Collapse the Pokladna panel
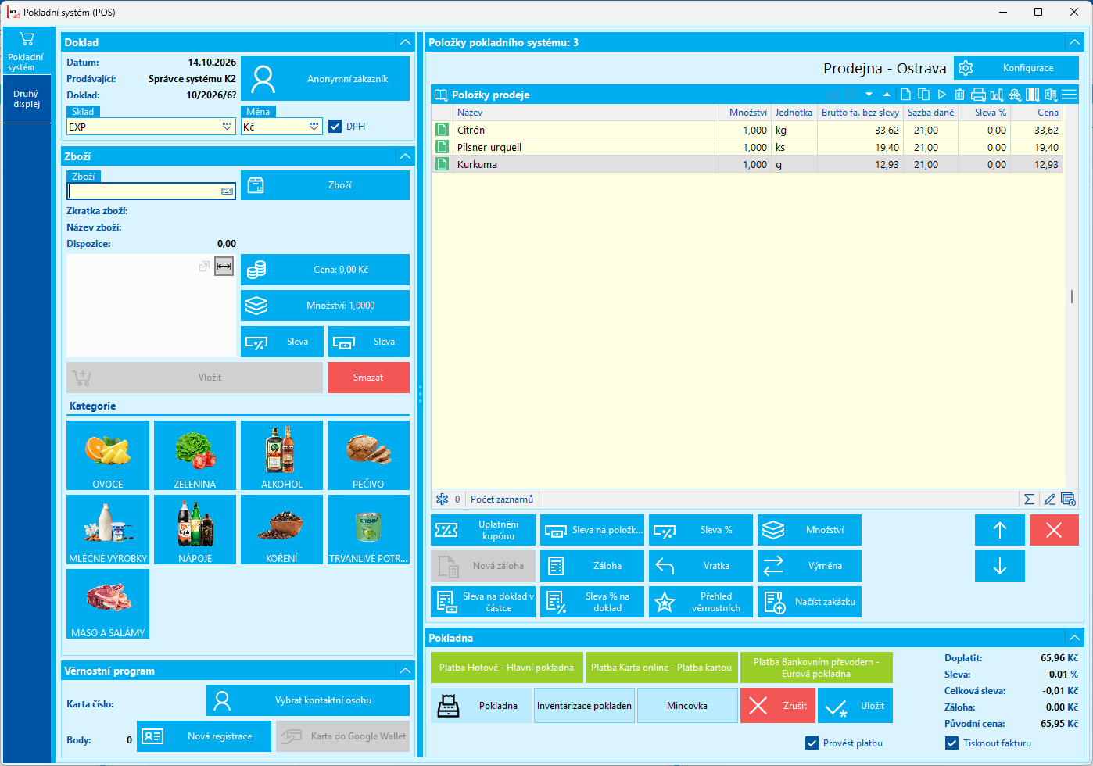 [x=1075, y=638]
